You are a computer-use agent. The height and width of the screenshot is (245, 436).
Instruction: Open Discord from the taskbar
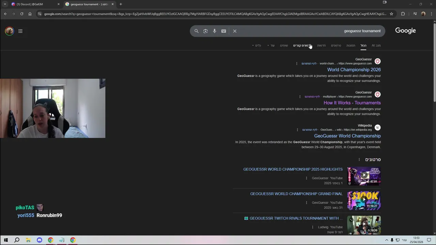[x=40, y=240]
